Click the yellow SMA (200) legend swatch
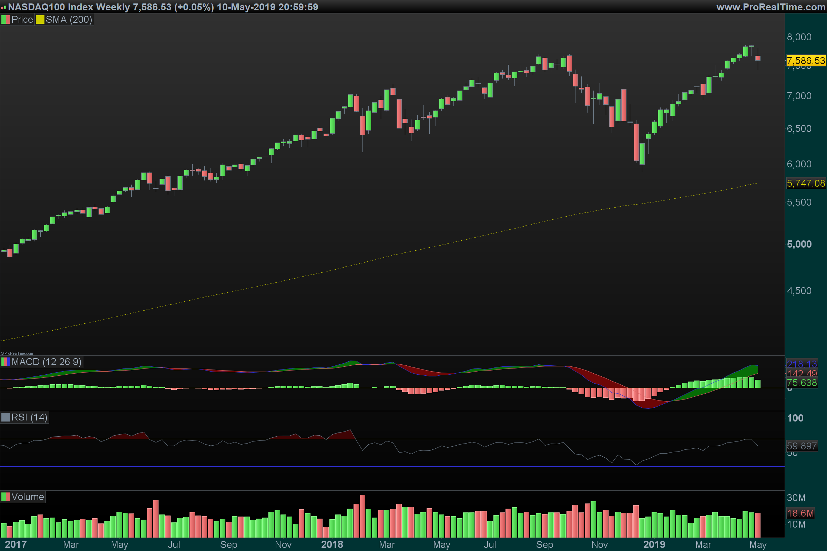Image resolution: width=827 pixels, height=551 pixels. pos(40,20)
